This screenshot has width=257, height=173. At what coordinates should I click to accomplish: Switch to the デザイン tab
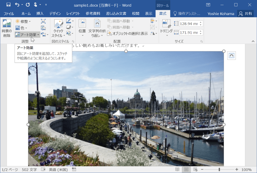tap(55, 14)
